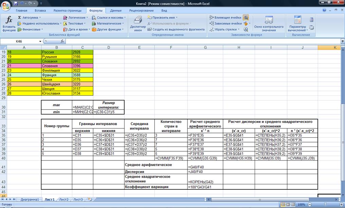Click the fx insert function icon in formula bar

pyautogui.click(x=62, y=41)
